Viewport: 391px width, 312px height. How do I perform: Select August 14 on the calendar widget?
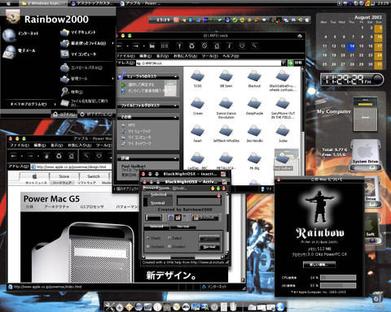(x=352, y=46)
